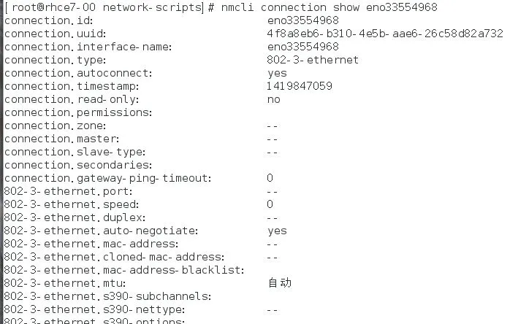The height and width of the screenshot is (324, 518).
Task: Click the connection.interface-name label
Action: (x=88, y=47)
